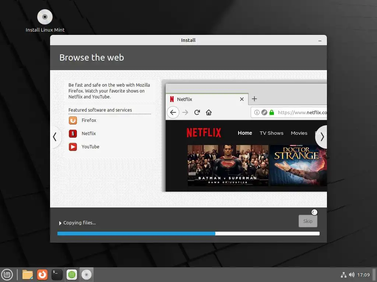Click the Firefox icon in featured software
The image size is (377, 282).
[73, 120]
